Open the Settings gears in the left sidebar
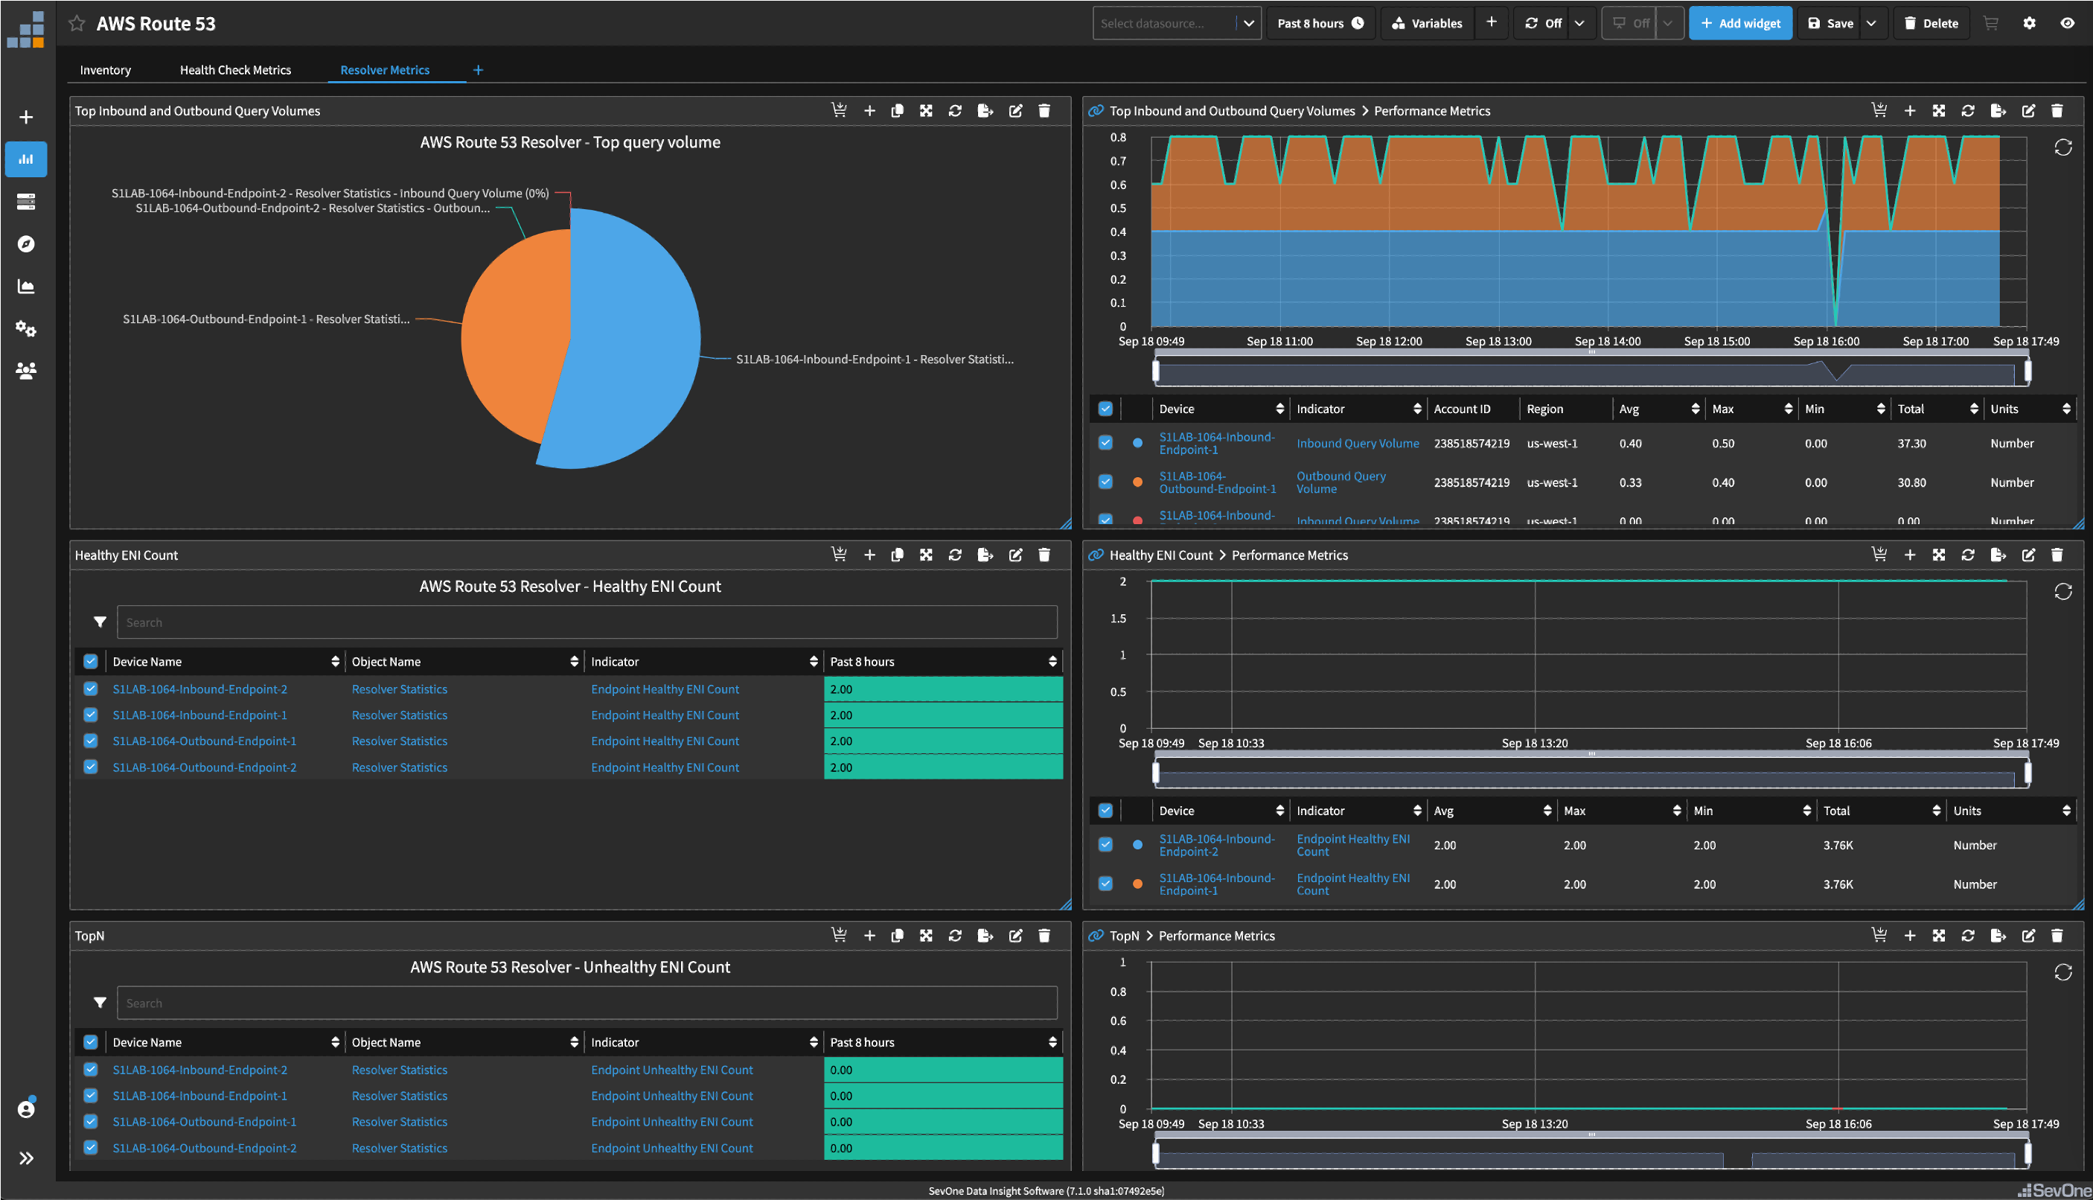 click(x=25, y=329)
